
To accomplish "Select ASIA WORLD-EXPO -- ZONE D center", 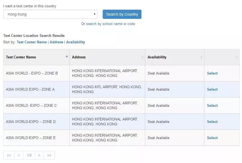I will tap(212, 122).
